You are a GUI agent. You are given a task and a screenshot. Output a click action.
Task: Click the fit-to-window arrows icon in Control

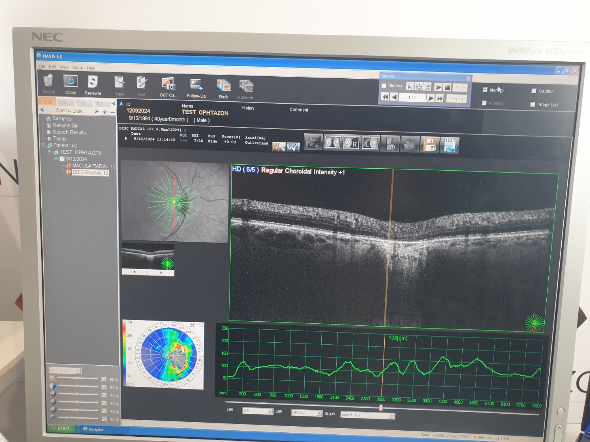click(x=419, y=87)
